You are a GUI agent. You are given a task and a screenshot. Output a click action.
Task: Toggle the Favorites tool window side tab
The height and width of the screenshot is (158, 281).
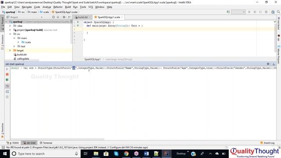pyautogui.click(x=2, y=130)
